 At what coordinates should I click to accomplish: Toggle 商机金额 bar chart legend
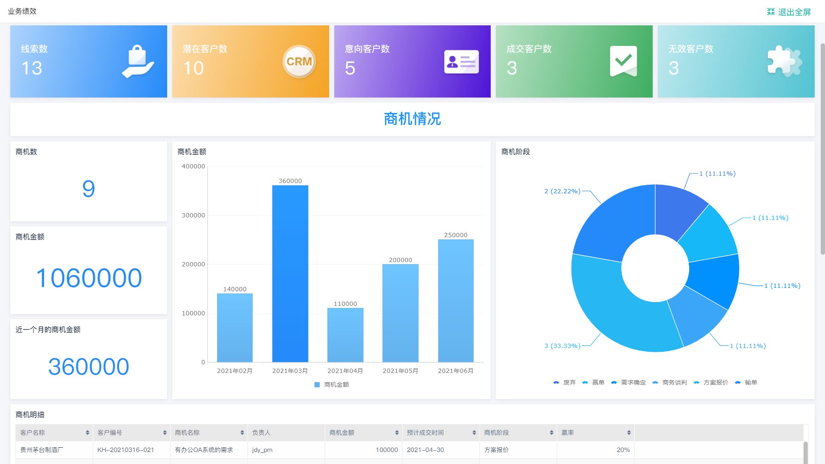(331, 385)
